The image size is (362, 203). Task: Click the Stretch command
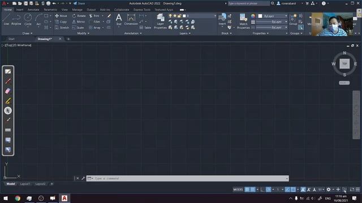pos(62,28)
